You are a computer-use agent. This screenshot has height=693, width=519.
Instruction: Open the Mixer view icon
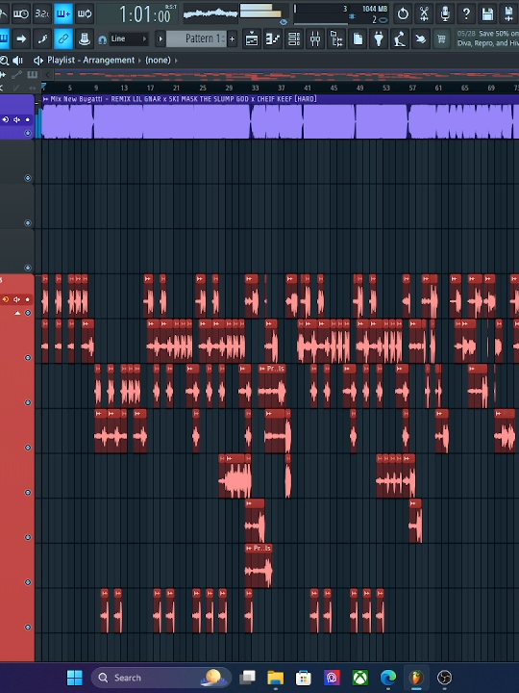[314, 38]
